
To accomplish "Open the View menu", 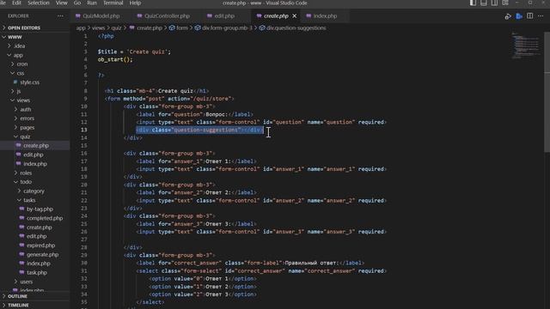I will point(61,3).
